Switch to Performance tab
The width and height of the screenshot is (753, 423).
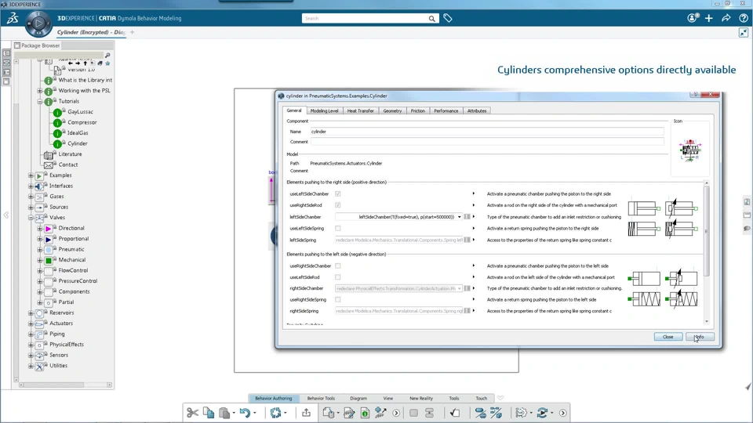(446, 110)
